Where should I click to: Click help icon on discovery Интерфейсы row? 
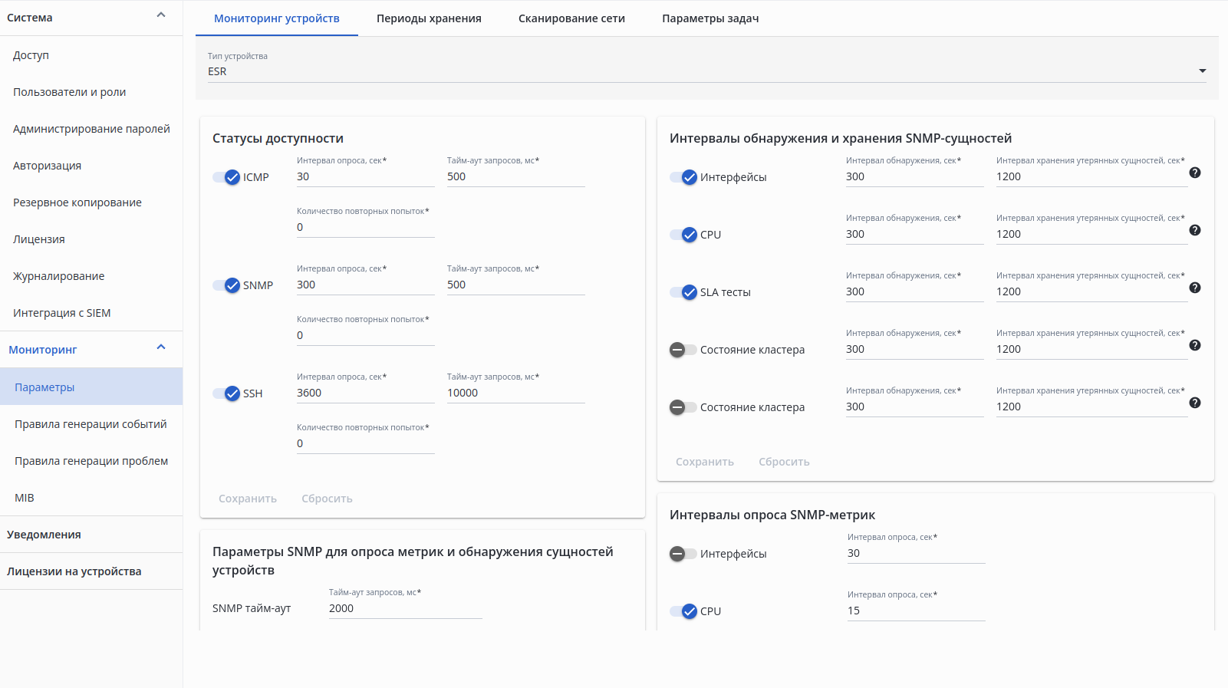click(x=1194, y=173)
